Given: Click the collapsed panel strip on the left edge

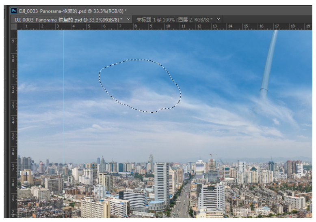Looking at the screenshot, I should (x=6, y=122).
